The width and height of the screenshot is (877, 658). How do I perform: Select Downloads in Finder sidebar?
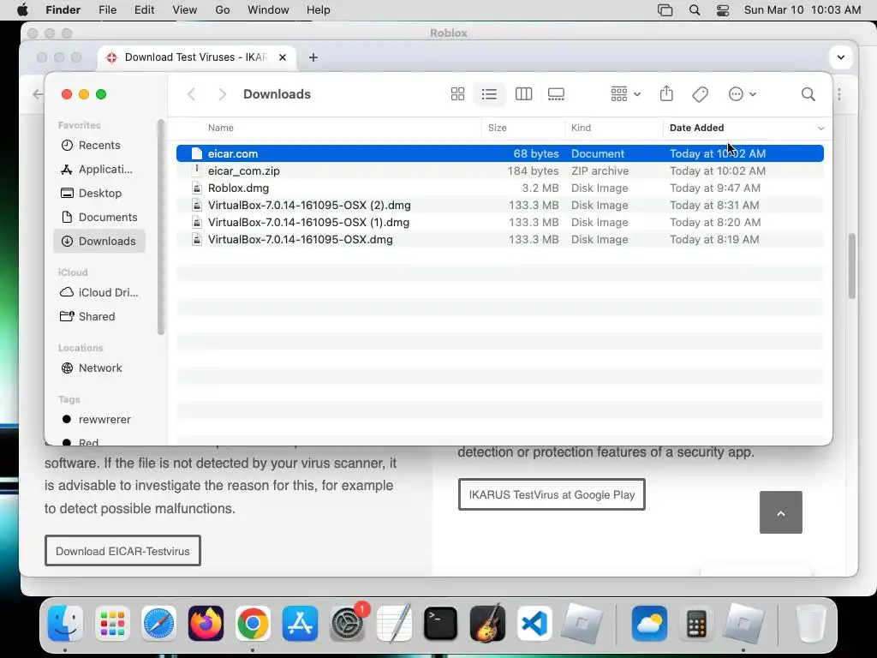tap(99, 241)
